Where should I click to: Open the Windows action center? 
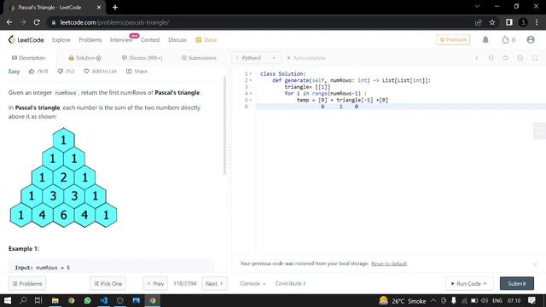point(531,300)
